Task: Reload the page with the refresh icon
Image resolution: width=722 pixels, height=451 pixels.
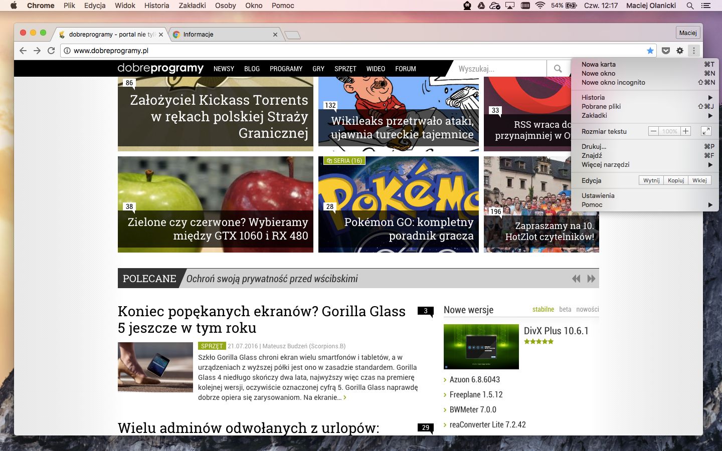Action: (x=51, y=51)
